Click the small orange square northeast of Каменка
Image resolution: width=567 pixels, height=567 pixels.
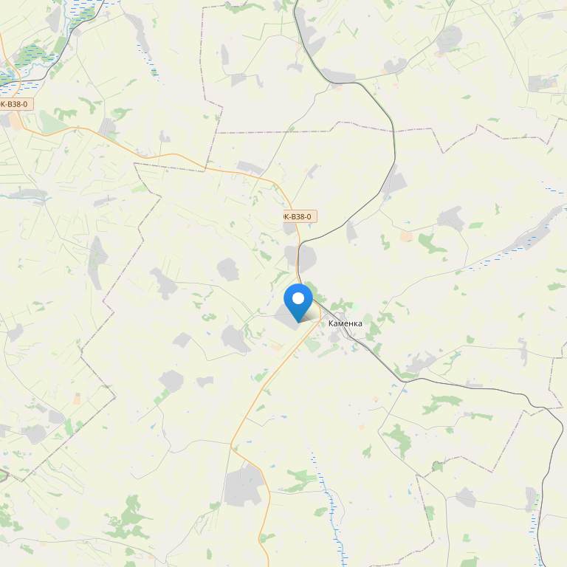[x=406, y=236]
